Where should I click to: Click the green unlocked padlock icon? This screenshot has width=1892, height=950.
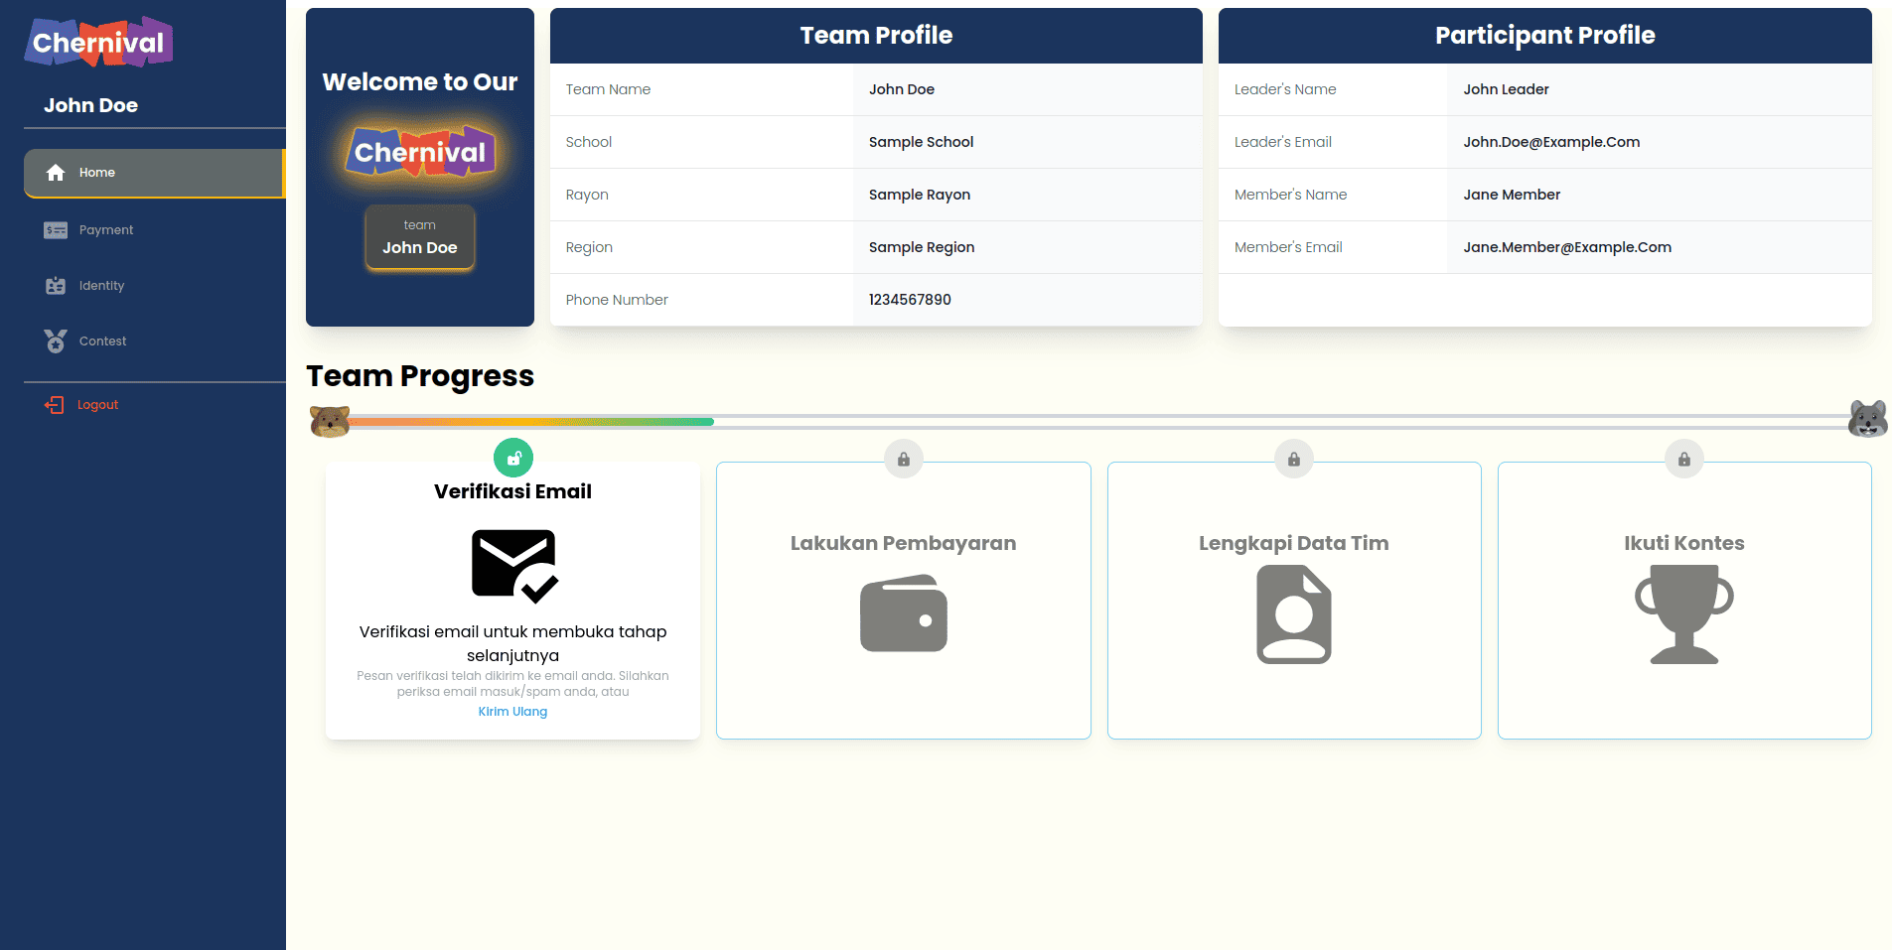(x=513, y=459)
